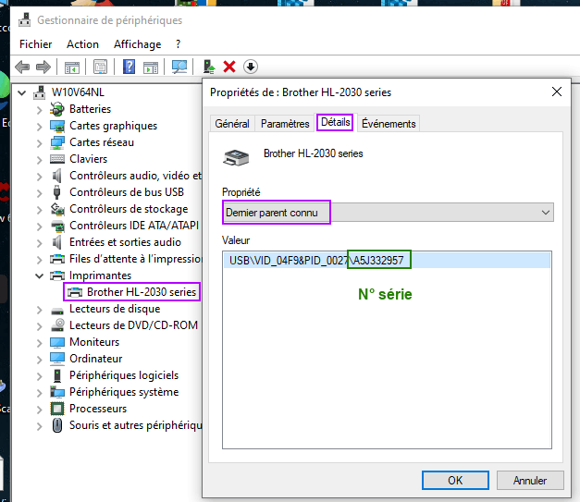Switch to the Paramètres tab
This screenshot has height=502, width=580.
pos(285,124)
